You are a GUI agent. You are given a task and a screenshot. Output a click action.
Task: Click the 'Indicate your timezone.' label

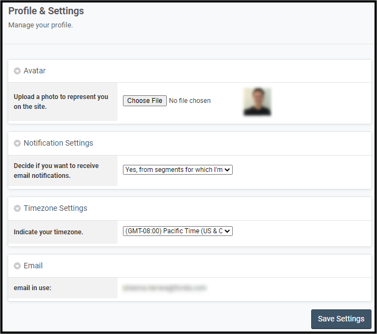click(x=49, y=232)
